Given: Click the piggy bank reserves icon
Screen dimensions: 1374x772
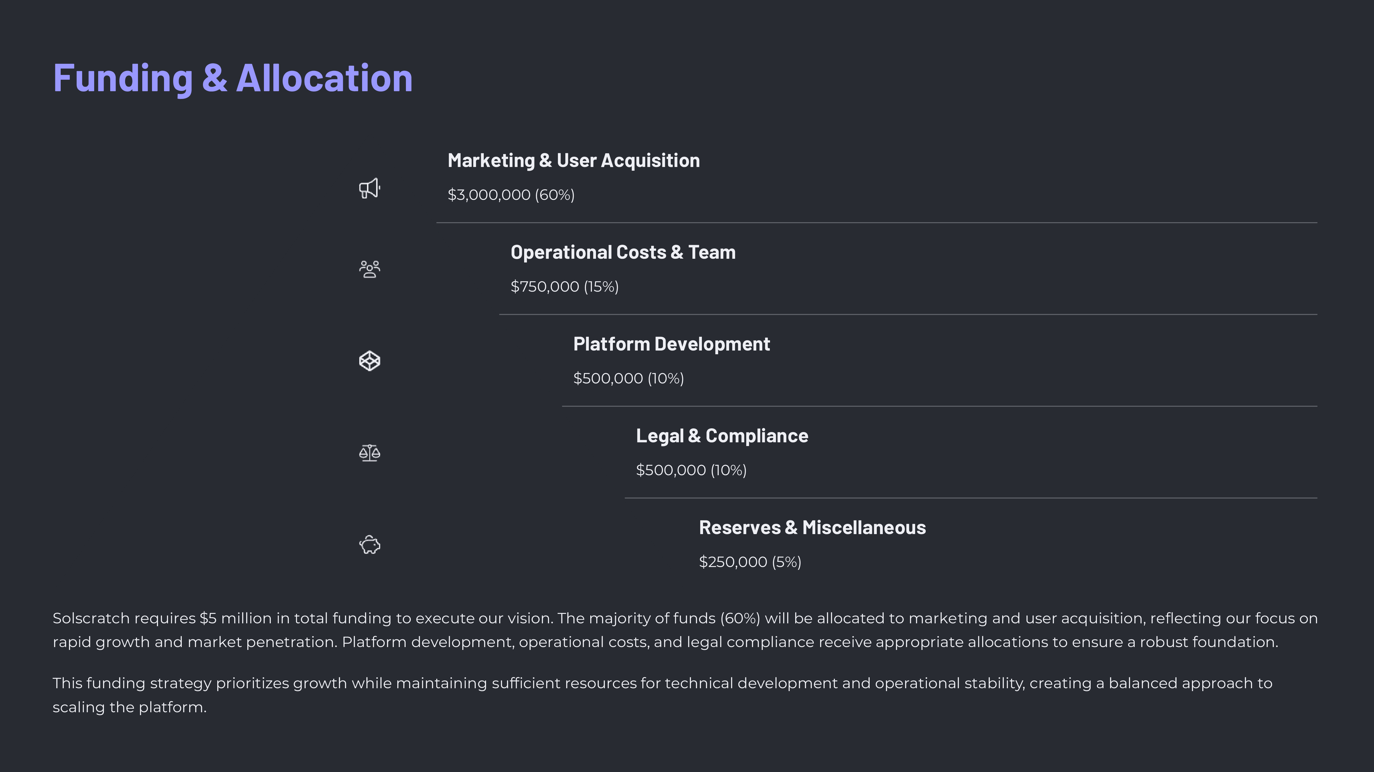Looking at the screenshot, I should [369, 544].
